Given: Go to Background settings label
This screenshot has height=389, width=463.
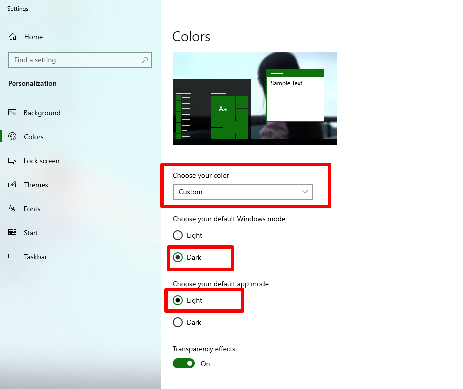Looking at the screenshot, I should [42, 113].
